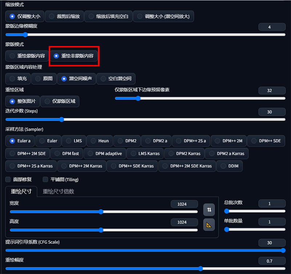The height and width of the screenshot is (274, 291).
Task: Select the DDIM sampling method
Action: tap(229, 166)
